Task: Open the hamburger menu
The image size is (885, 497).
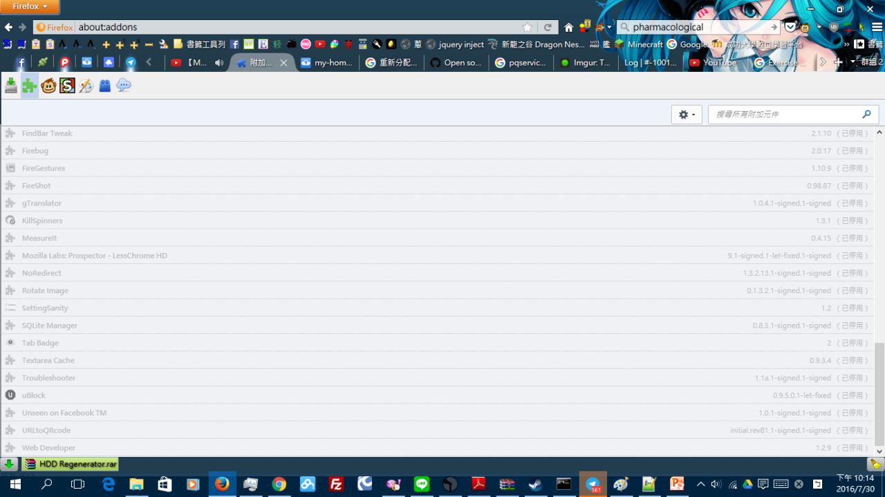Action: tap(877, 27)
